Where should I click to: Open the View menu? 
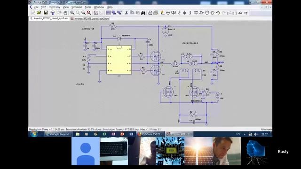coord(66,7)
